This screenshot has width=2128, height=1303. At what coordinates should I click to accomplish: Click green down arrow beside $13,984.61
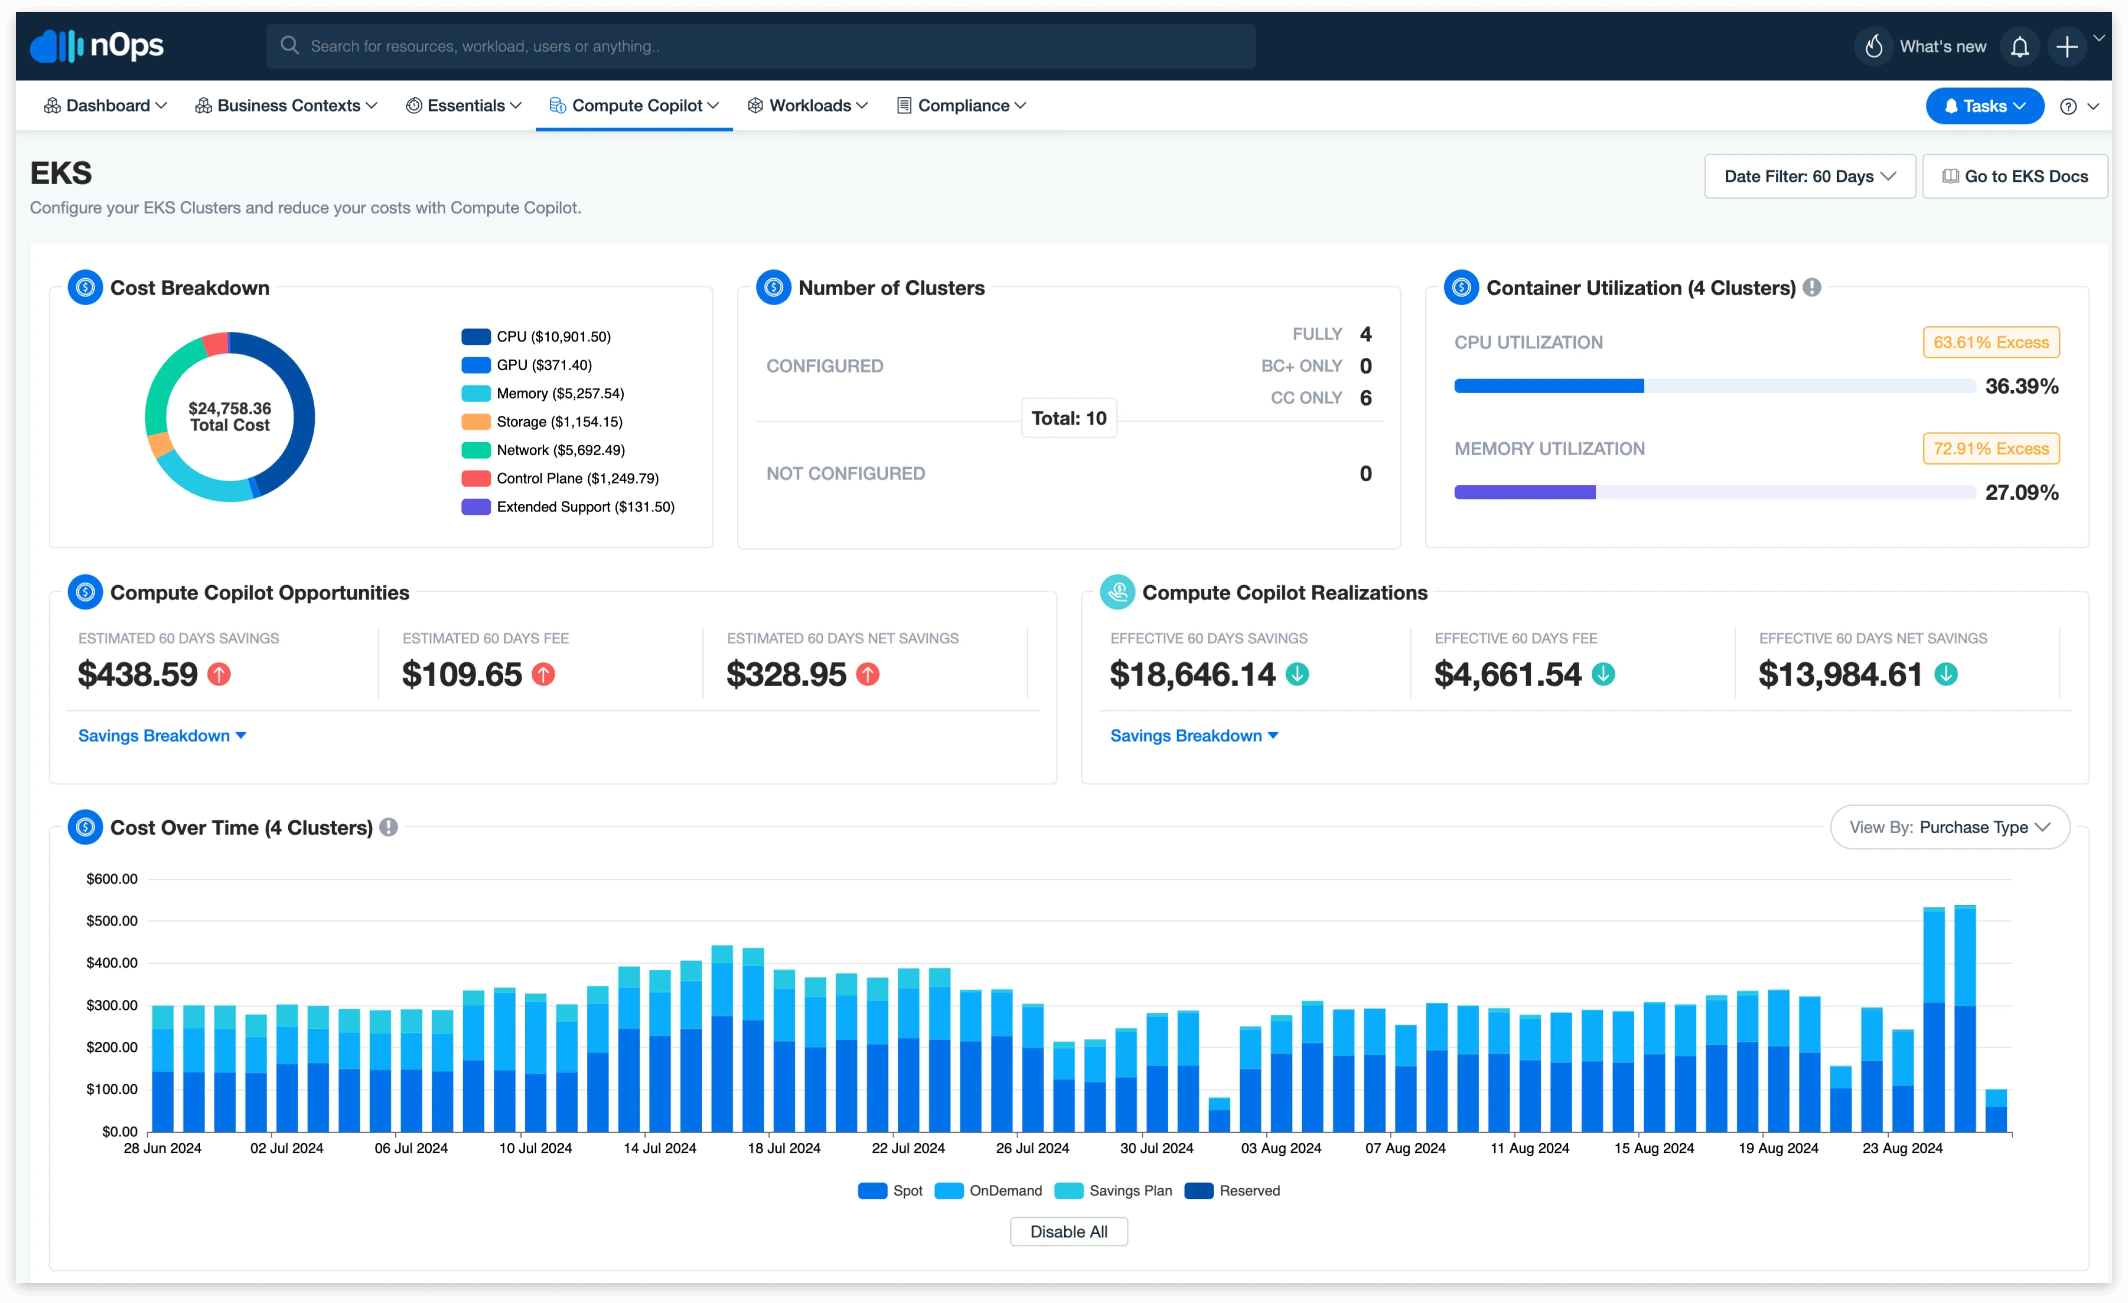1946,674
